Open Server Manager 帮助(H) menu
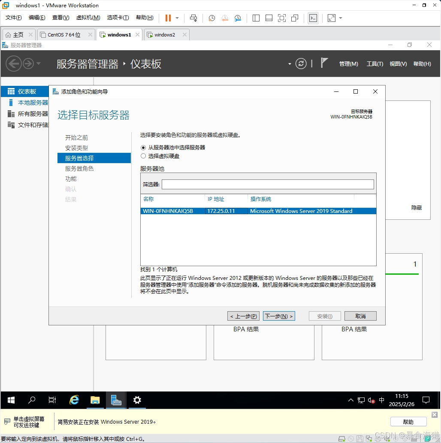This screenshot has width=441, height=443. click(422, 64)
